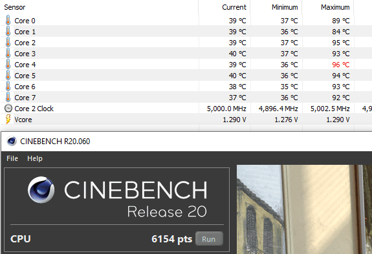
Task: Click the red 96 °C maximum value
Action: [341, 65]
